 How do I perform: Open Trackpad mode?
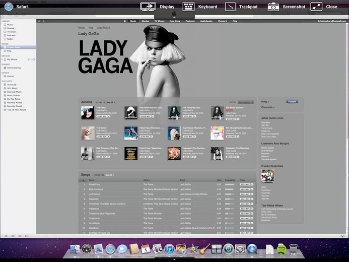241,7
